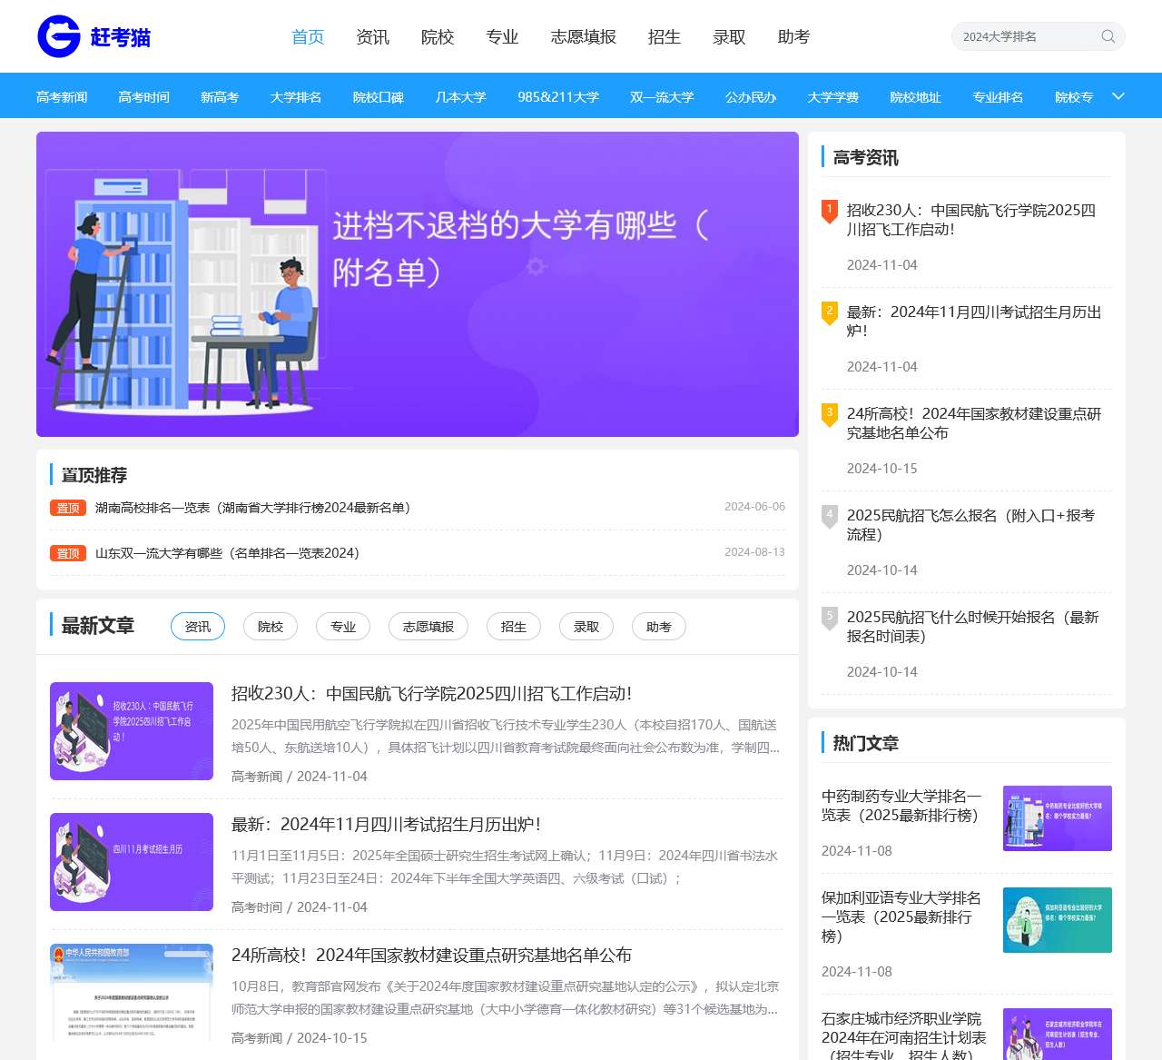
Task: Select the 院校 tab under 最新文章
Action: point(271,627)
